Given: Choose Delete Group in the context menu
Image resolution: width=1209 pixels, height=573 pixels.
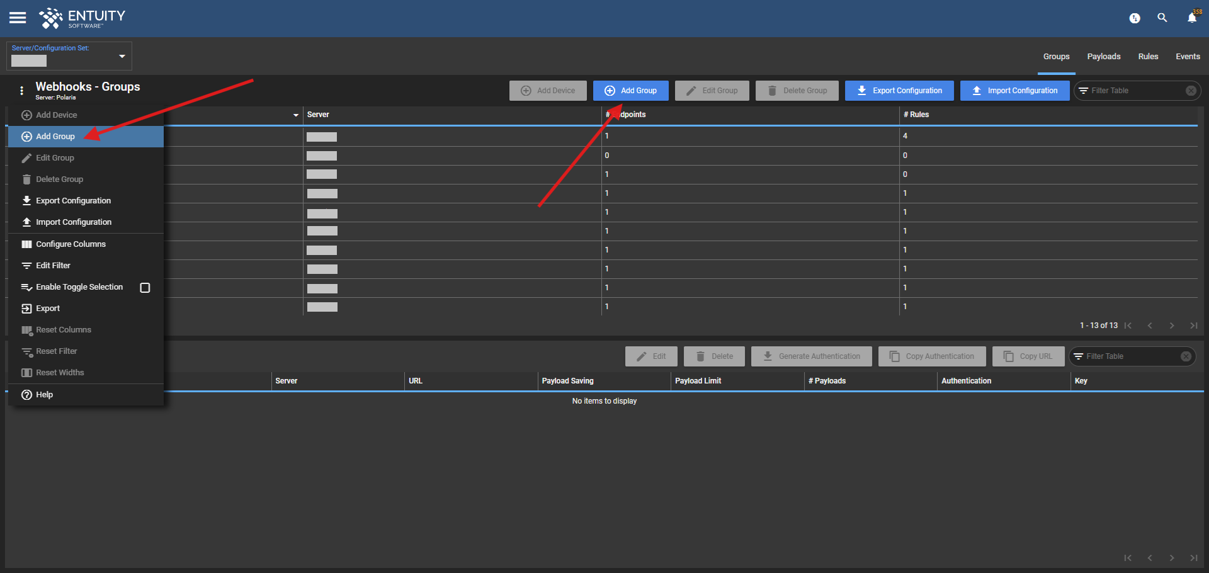Looking at the screenshot, I should 86,179.
